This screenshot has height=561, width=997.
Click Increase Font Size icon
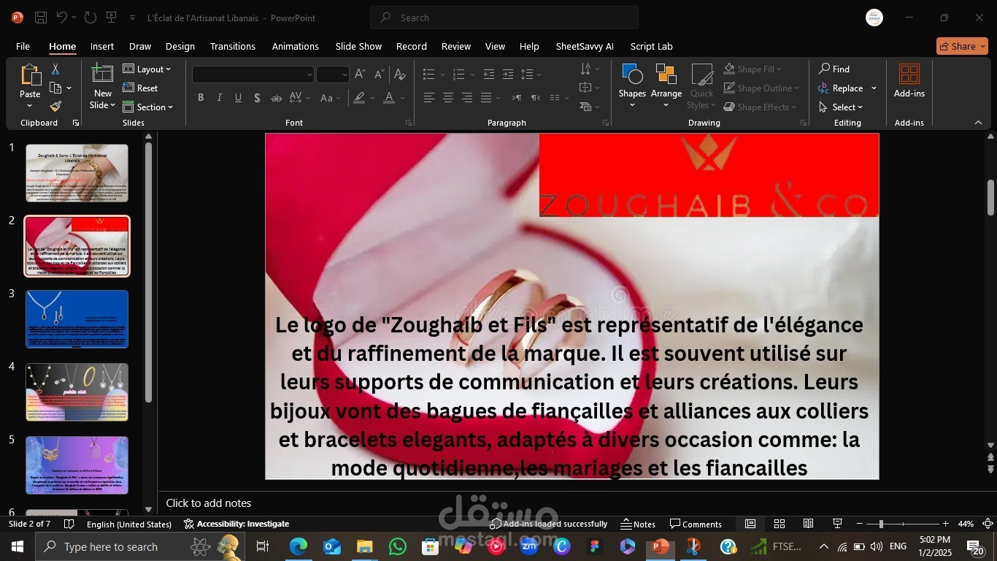[360, 75]
